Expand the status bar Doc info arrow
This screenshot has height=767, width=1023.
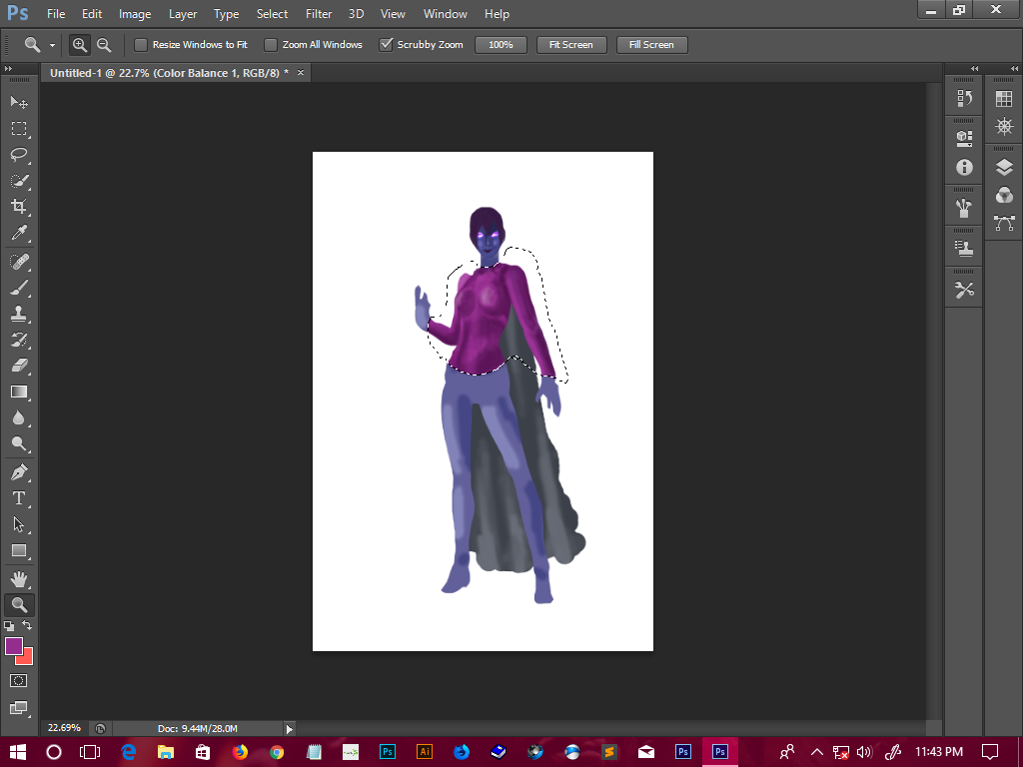(290, 729)
